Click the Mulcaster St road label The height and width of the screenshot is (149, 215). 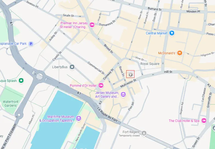(x=128, y=83)
